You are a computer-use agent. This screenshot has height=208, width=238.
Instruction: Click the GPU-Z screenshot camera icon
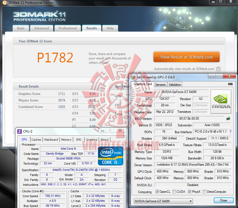pyautogui.click(x=230, y=84)
